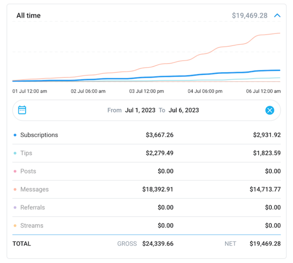
Task: Click the orange Streams legend dot
Action: (15, 226)
